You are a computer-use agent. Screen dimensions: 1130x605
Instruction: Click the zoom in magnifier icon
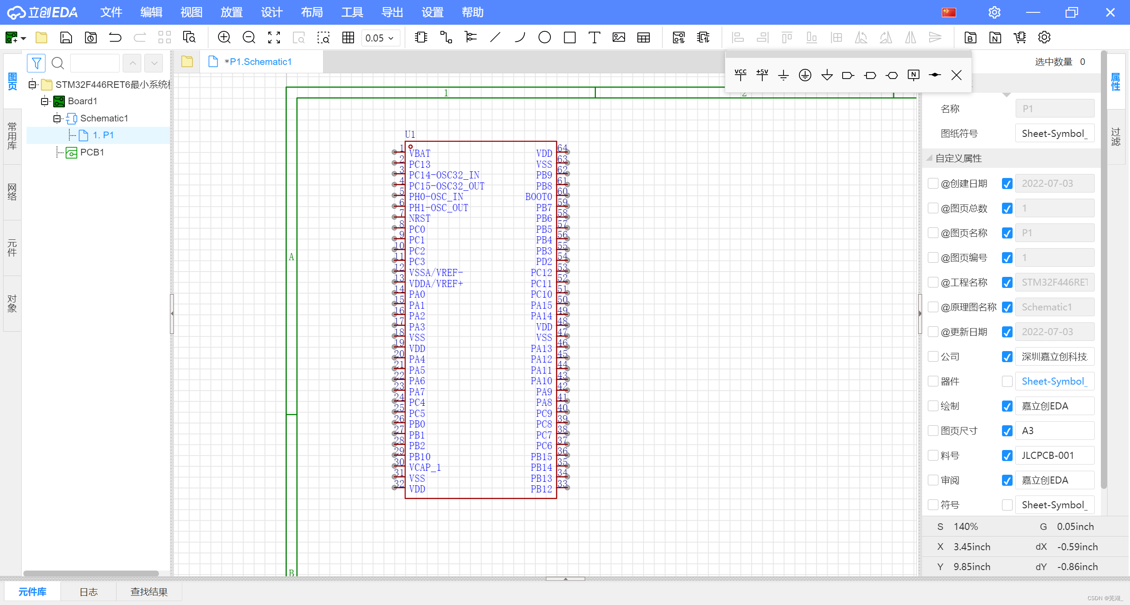coord(224,38)
